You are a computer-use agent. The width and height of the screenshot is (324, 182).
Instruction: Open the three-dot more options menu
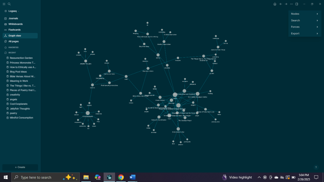pyautogui.click(x=291, y=4)
